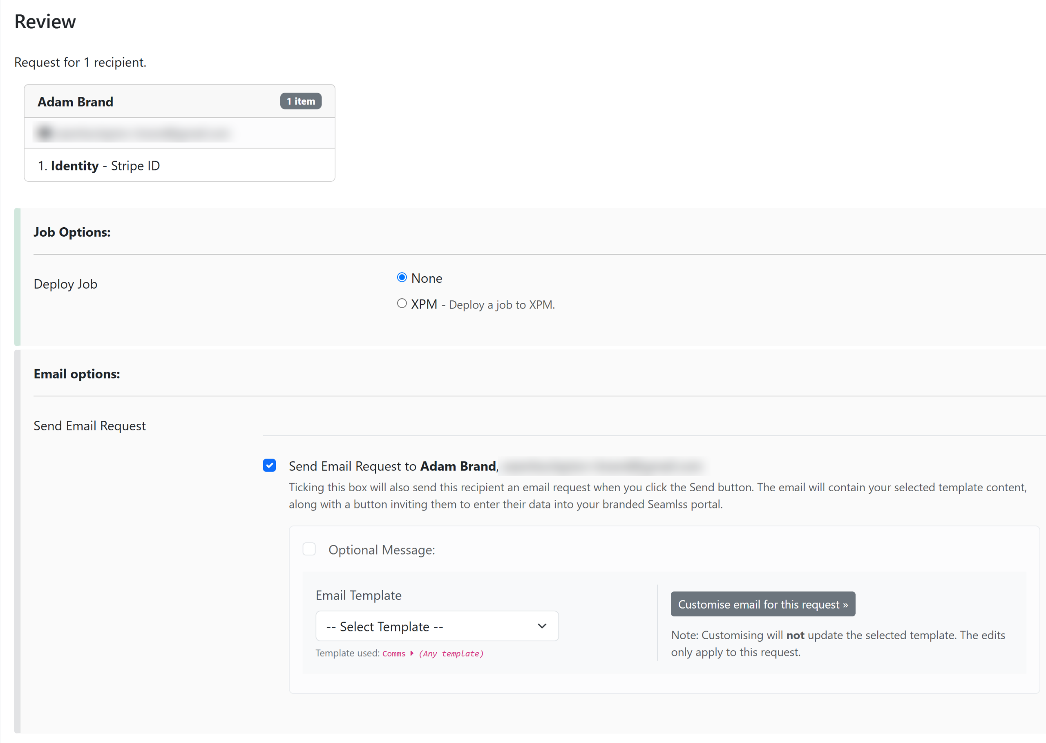Click the Deploy Job label
The height and width of the screenshot is (743, 1046).
click(x=65, y=284)
